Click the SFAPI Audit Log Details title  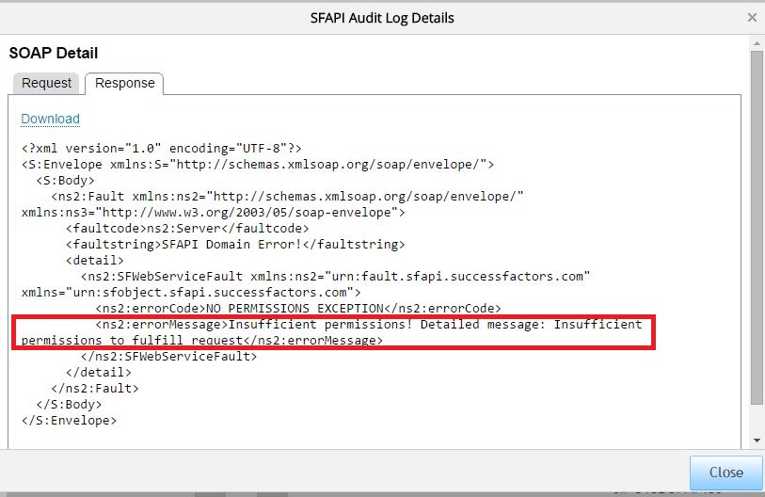(x=382, y=18)
